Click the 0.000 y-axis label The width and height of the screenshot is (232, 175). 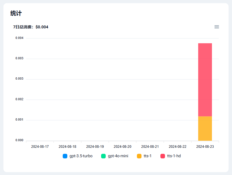[x=19, y=140]
